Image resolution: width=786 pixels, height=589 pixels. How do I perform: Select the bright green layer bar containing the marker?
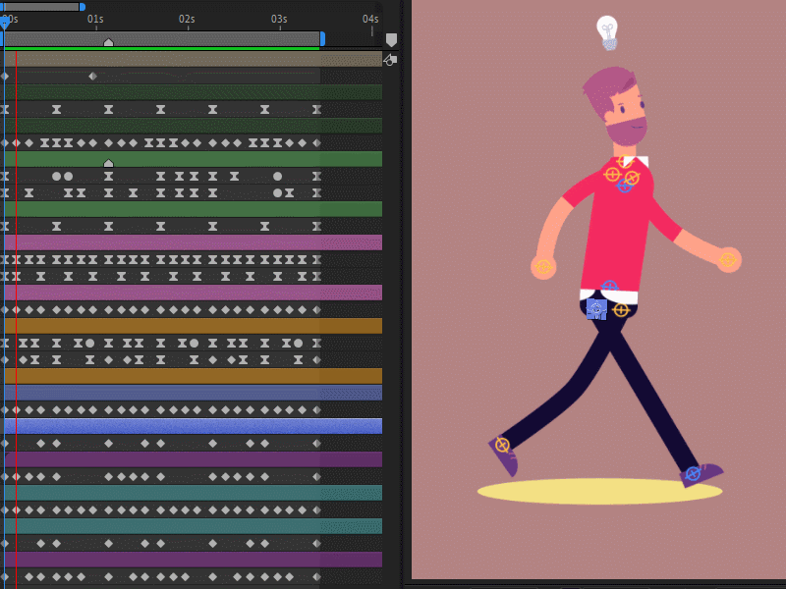point(193,159)
